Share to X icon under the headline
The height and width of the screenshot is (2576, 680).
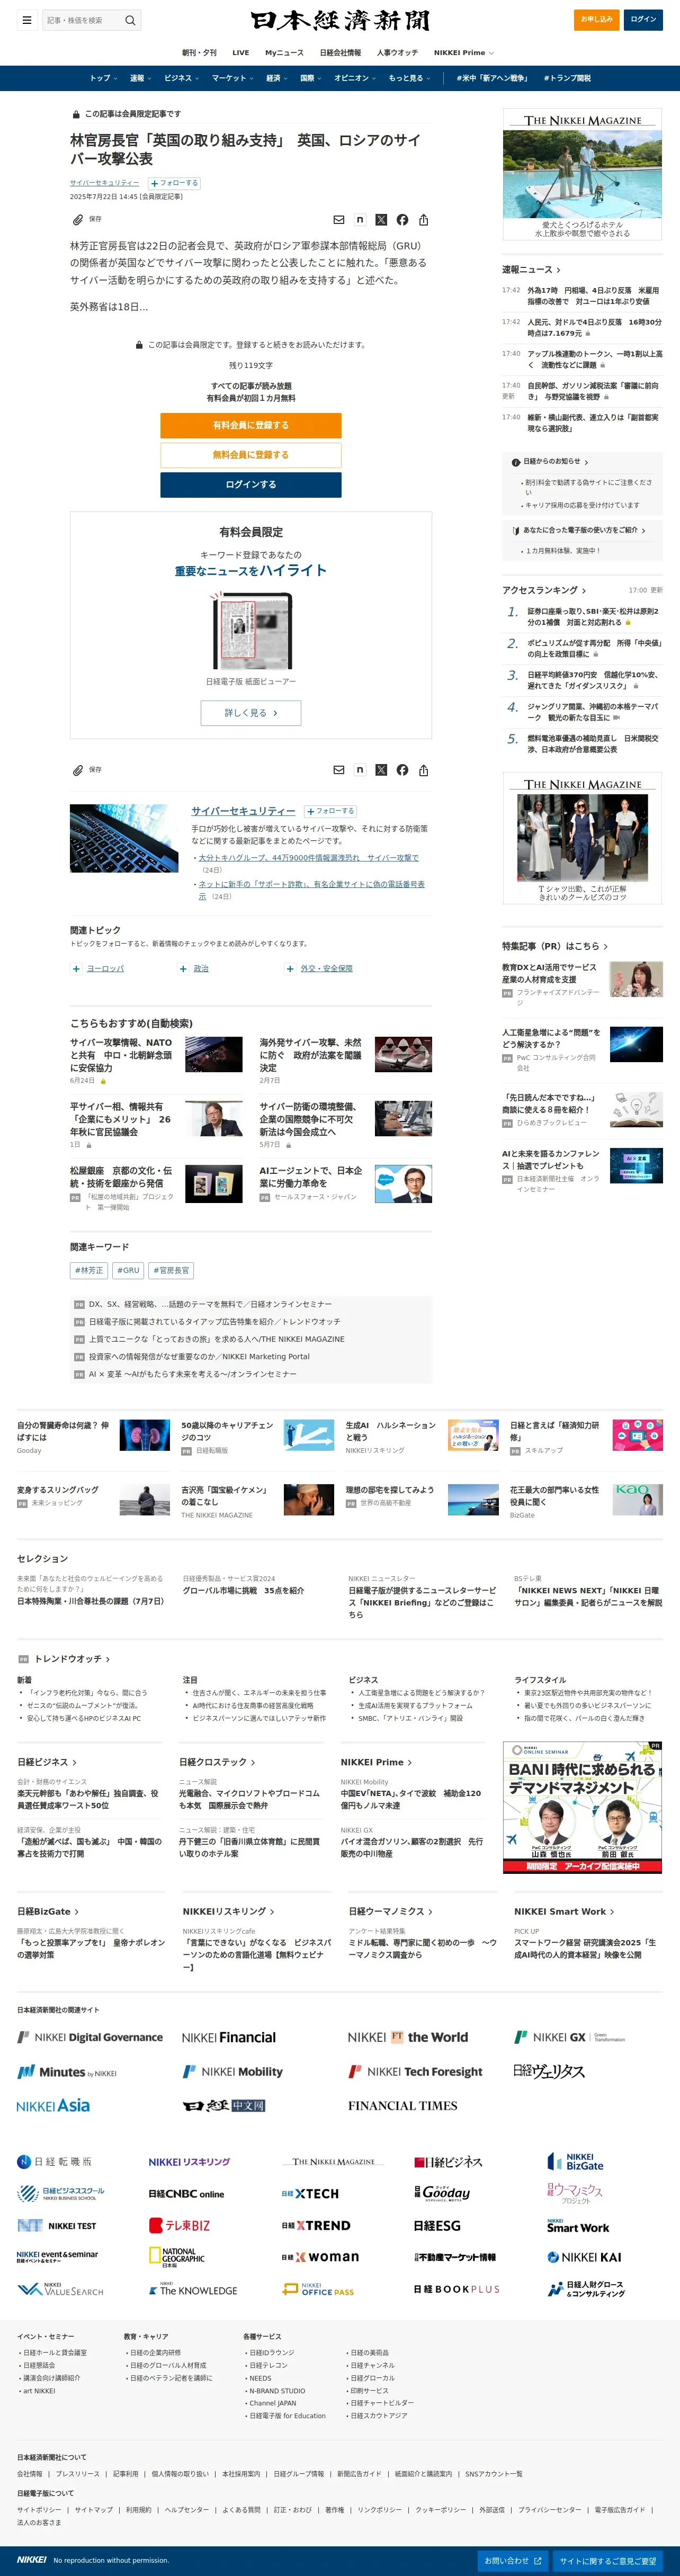click(x=381, y=220)
